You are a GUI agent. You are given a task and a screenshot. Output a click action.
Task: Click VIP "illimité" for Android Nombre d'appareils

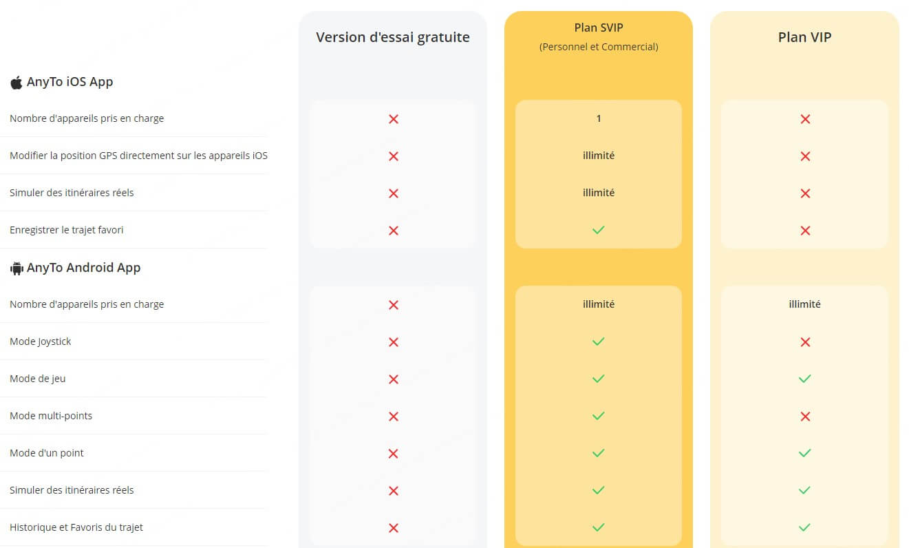pos(804,304)
